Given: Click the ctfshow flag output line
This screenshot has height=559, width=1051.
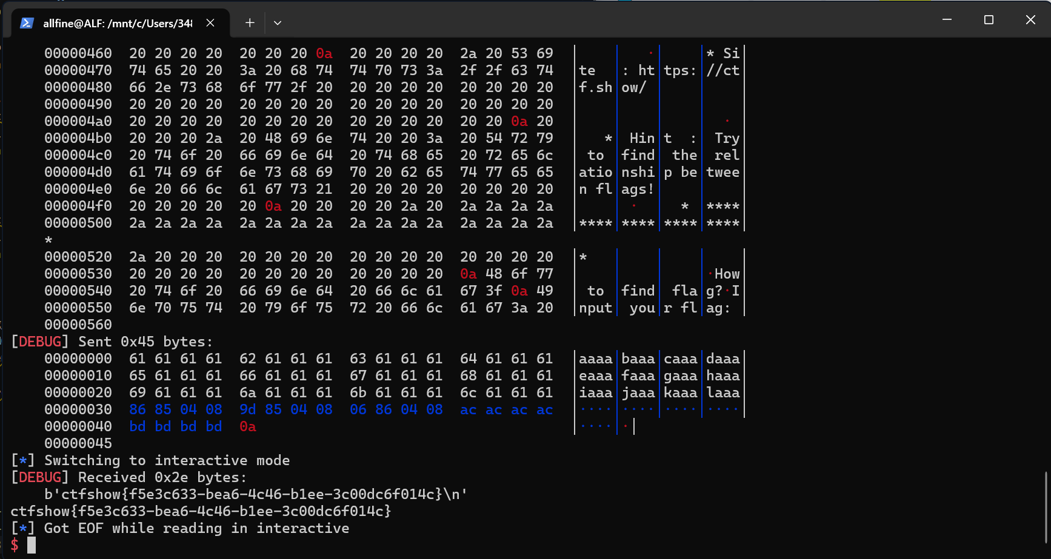Looking at the screenshot, I should 201,511.
